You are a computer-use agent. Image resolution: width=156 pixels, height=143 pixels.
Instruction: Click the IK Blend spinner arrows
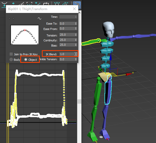pyautogui.click(x=76, y=54)
